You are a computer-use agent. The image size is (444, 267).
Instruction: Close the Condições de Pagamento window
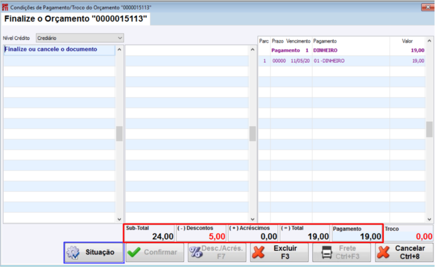(x=428, y=7)
